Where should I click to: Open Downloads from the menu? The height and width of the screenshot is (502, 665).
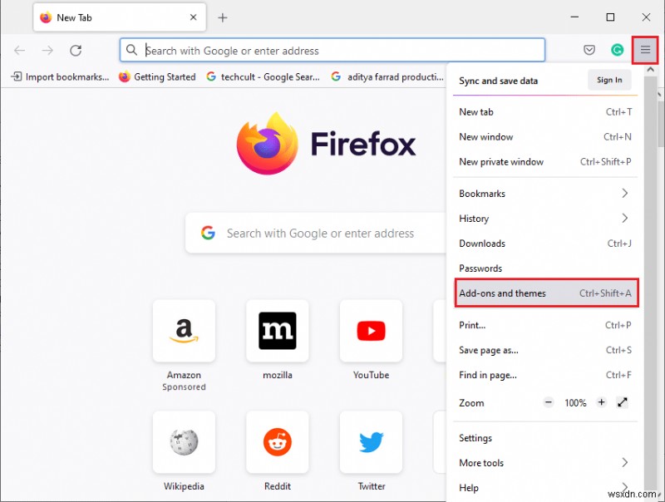545,244
